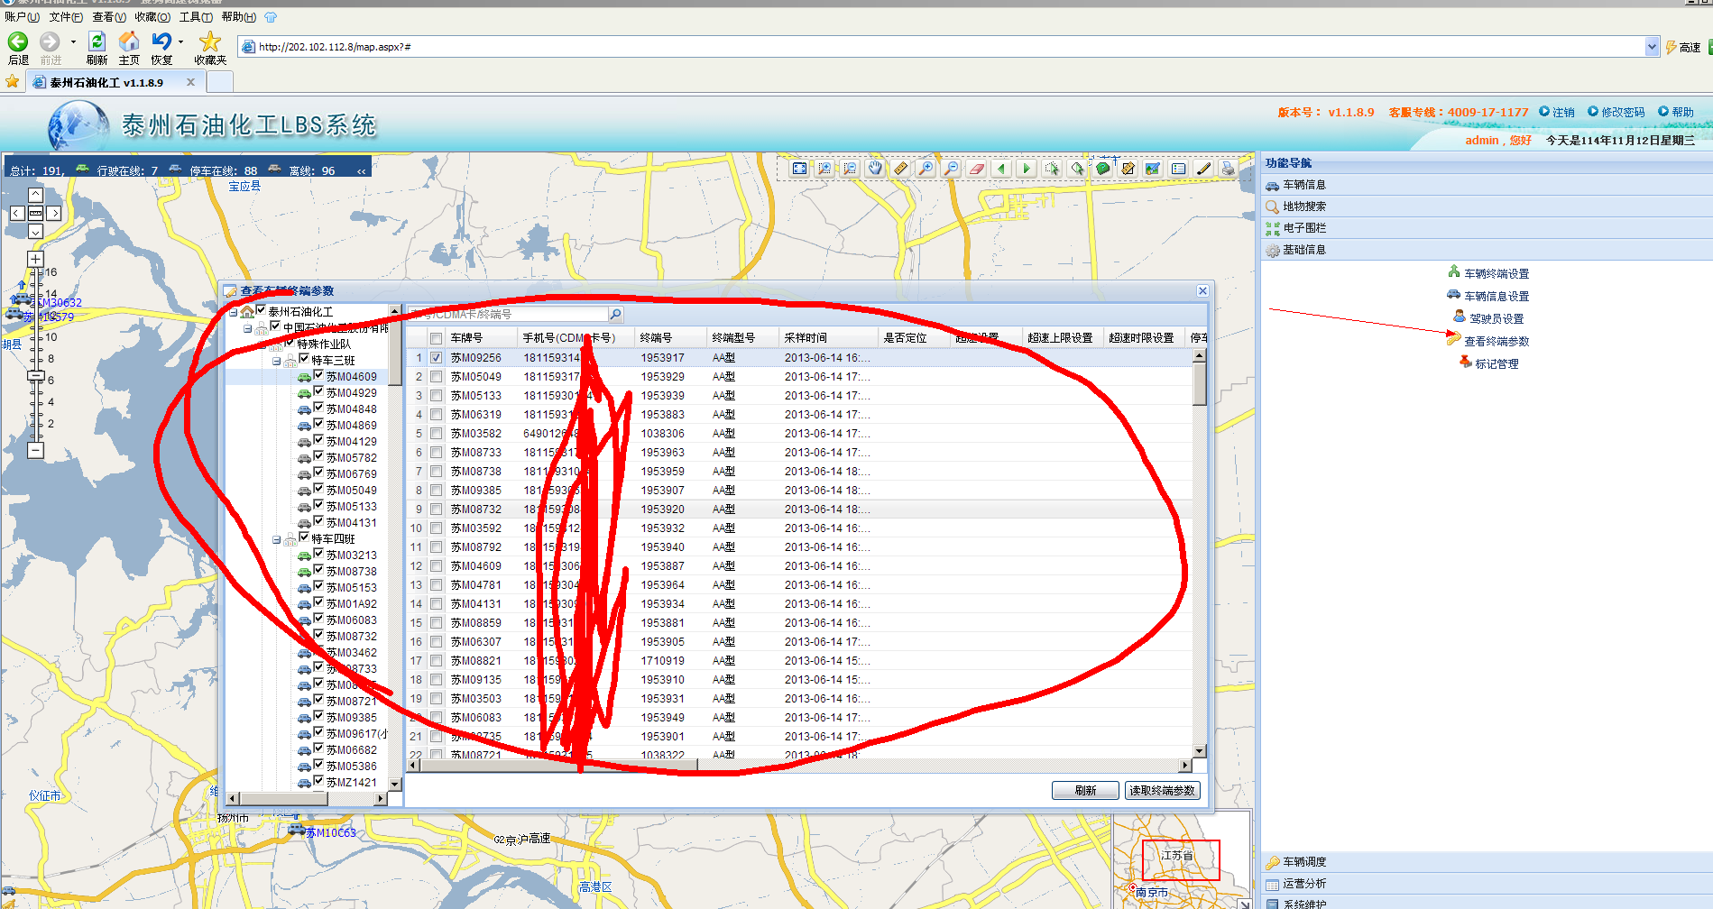The height and width of the screenshot is (909, 1713).
Task: Select the pencil draw tool
Action: (1203, 169)
